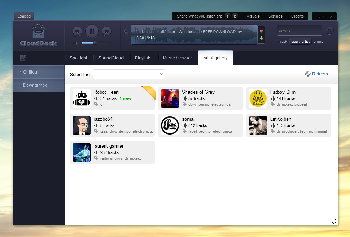Viewport: 350px width, 237px height.
Task: Click the tag icon on the Fatboy Slim card
Action: tap(273, 104)
